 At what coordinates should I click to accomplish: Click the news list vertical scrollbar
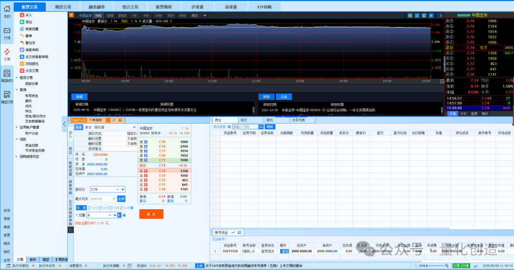253,110
